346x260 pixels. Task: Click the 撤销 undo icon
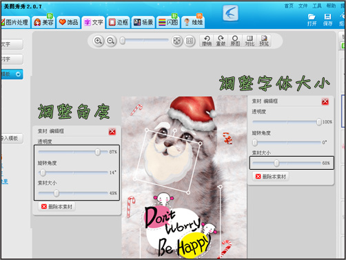207,41
